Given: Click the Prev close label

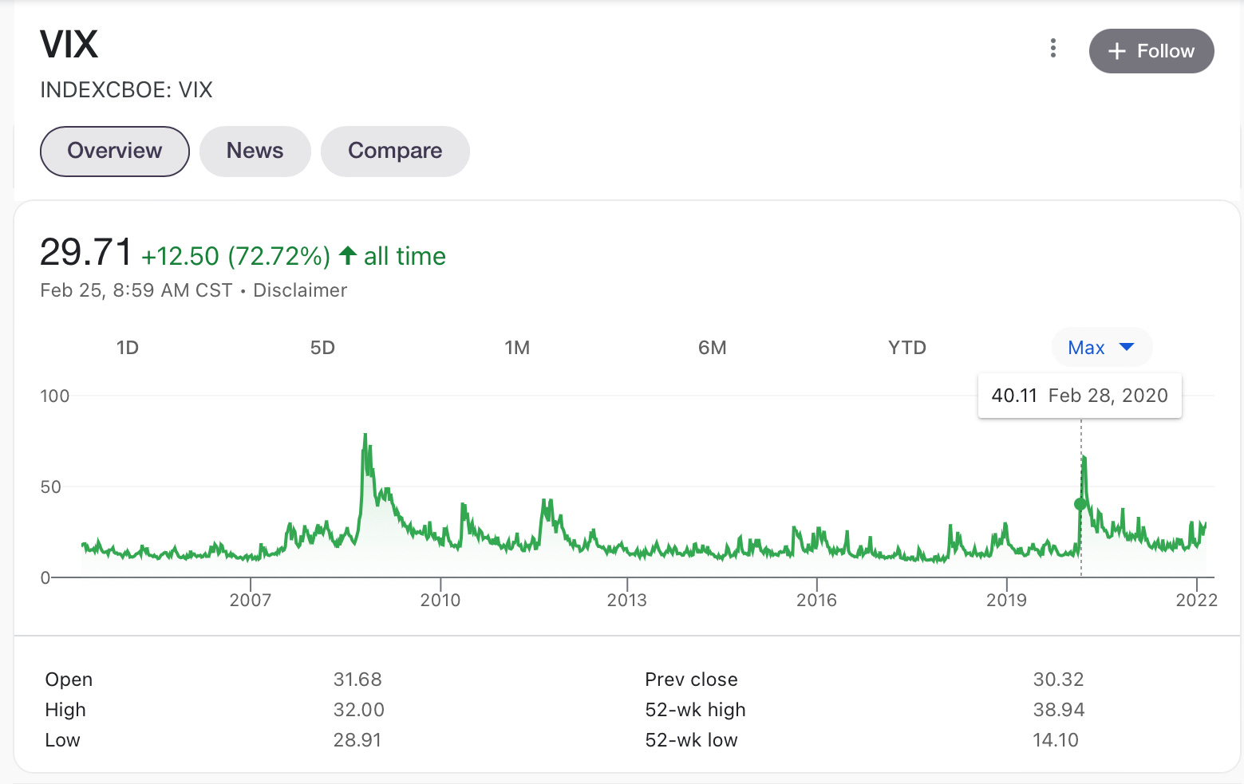Looking at the screenshot, I should tap(691, 680).
